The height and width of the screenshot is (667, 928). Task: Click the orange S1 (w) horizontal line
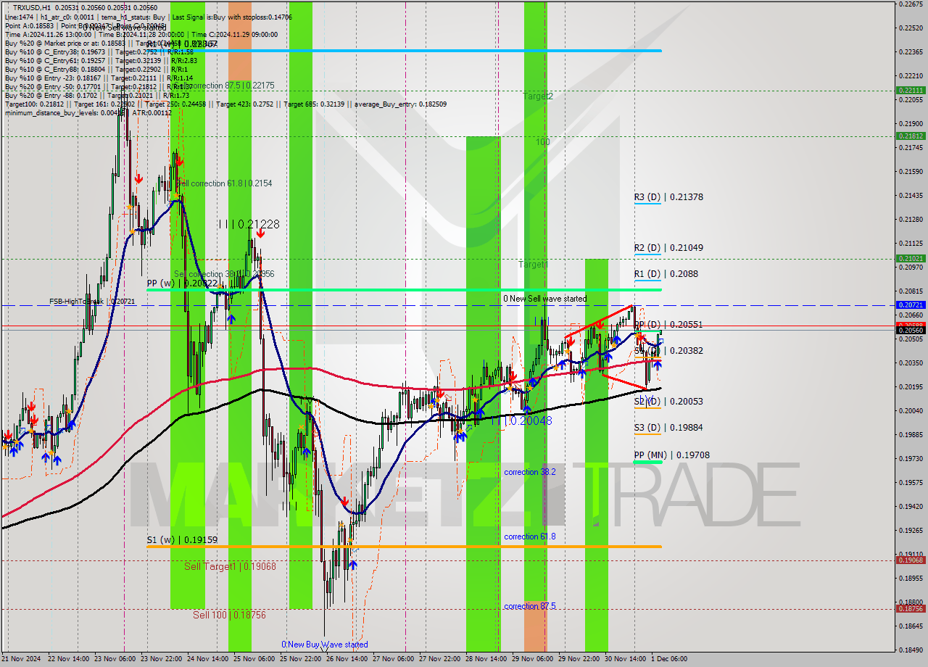403,546
